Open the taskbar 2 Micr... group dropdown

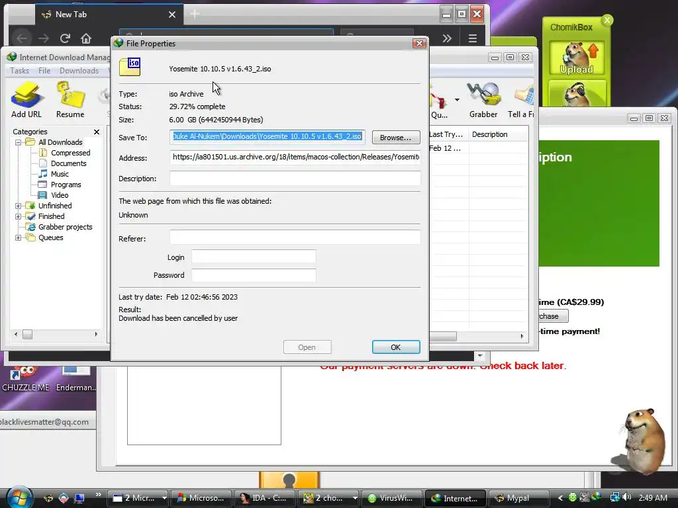coord(164,498)
